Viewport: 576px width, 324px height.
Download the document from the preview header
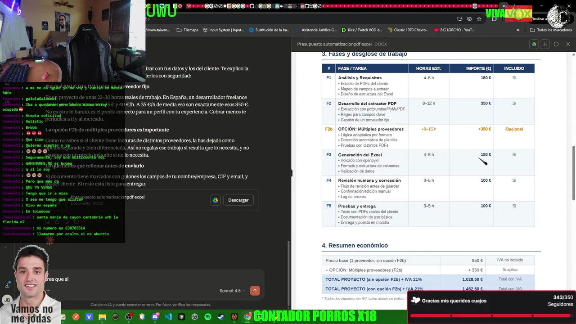coord(544,44)
